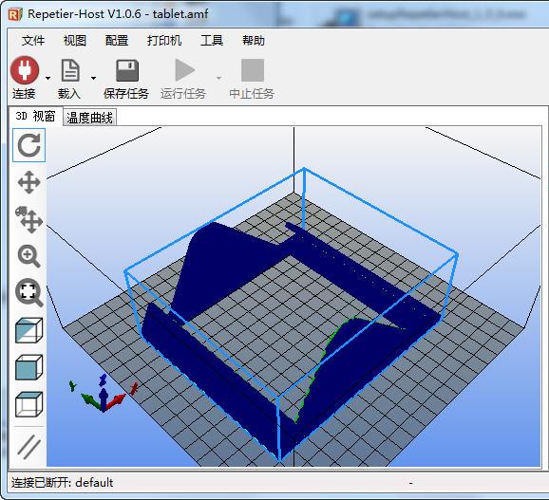
Task: Open the 打印机 (Printer) menu
Action: tap(164, 41)
